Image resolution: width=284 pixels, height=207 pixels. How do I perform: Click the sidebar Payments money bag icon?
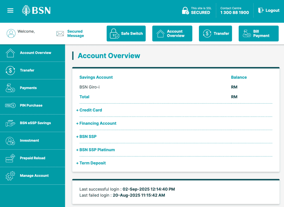pyautogui.click(x=10, y=88)
